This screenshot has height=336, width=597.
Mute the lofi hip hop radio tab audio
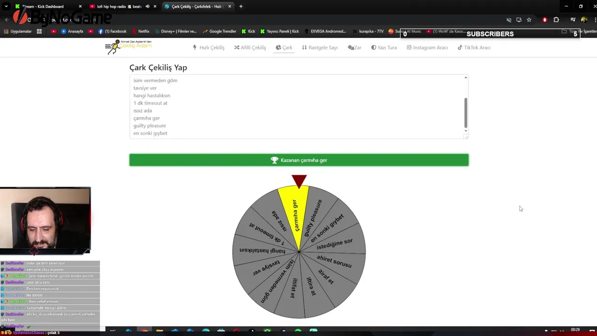(x=147, y=7)
